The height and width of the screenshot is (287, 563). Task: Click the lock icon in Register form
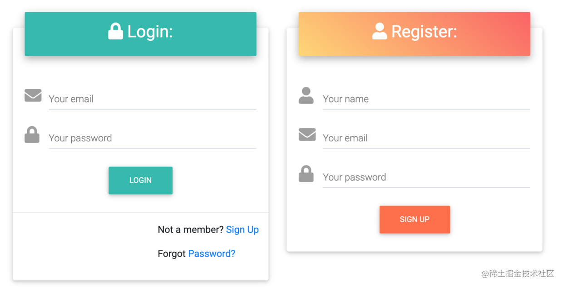(306, 174)
